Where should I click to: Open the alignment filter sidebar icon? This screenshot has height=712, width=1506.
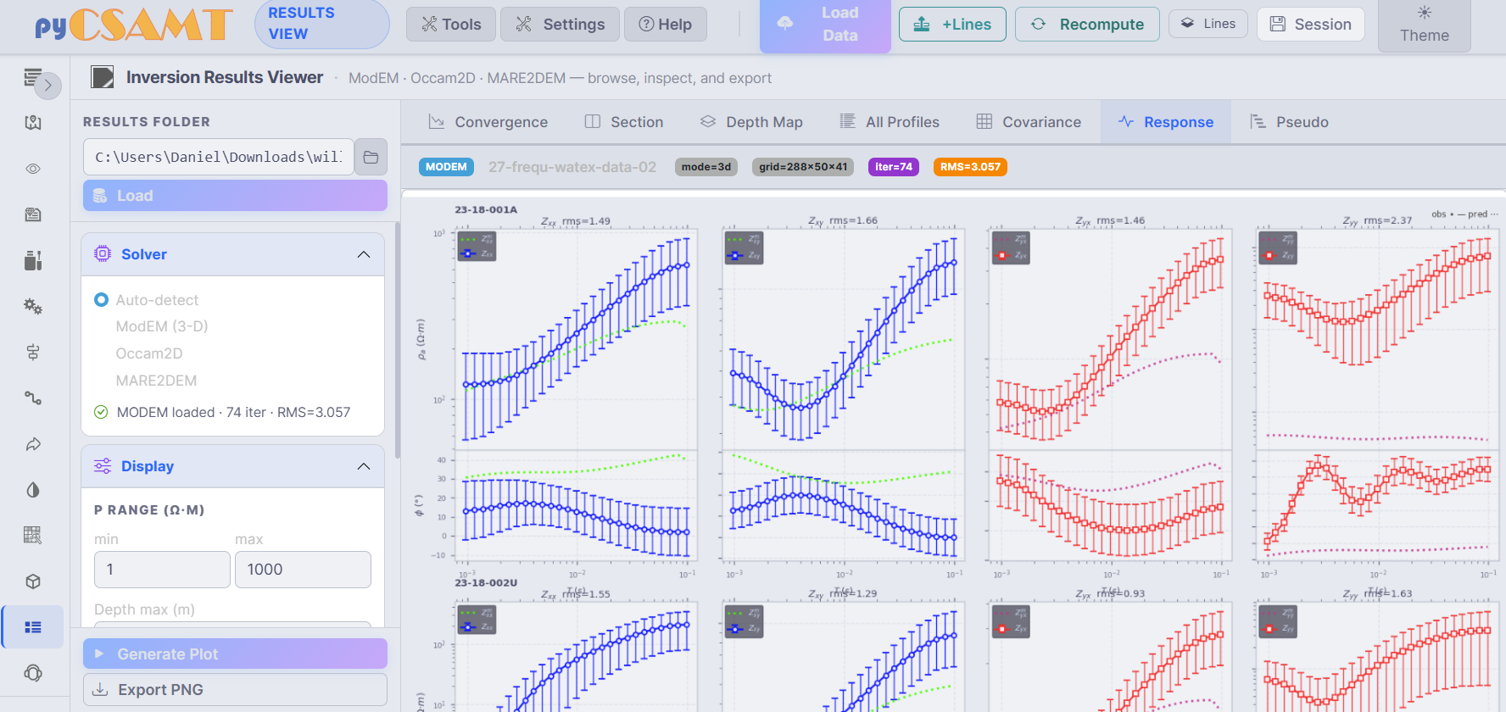[33, 352]
